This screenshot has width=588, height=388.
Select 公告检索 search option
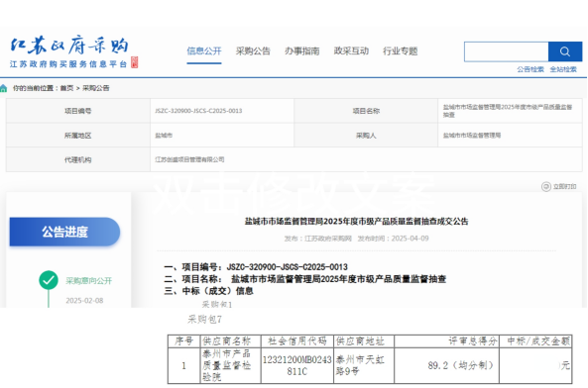pyautogui.click(x=530, y=69)
